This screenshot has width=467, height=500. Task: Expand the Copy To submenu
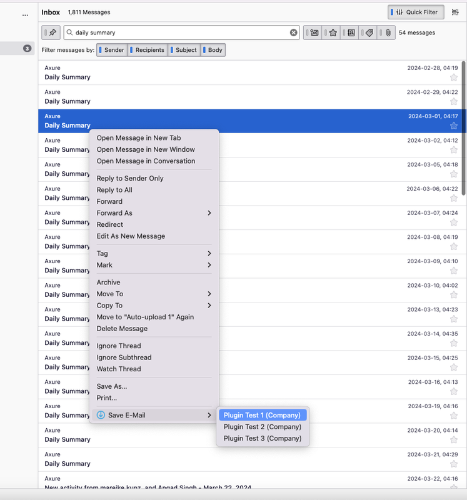click(154, 306)
